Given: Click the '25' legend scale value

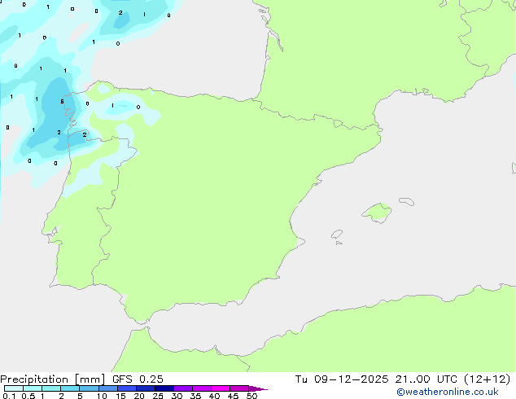Looking at the screenshot, I should 158,396.
